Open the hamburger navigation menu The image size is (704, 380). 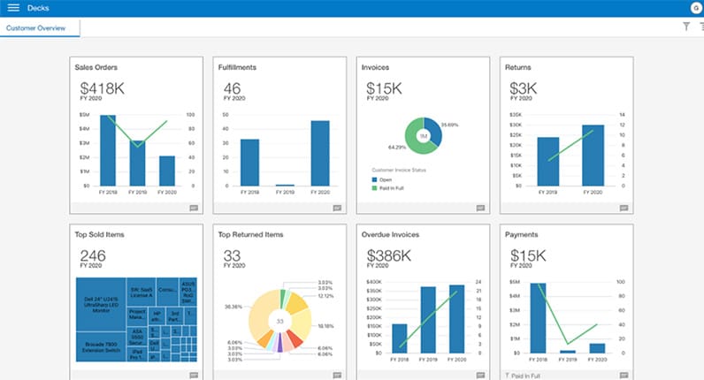click(x=13, y=8)
